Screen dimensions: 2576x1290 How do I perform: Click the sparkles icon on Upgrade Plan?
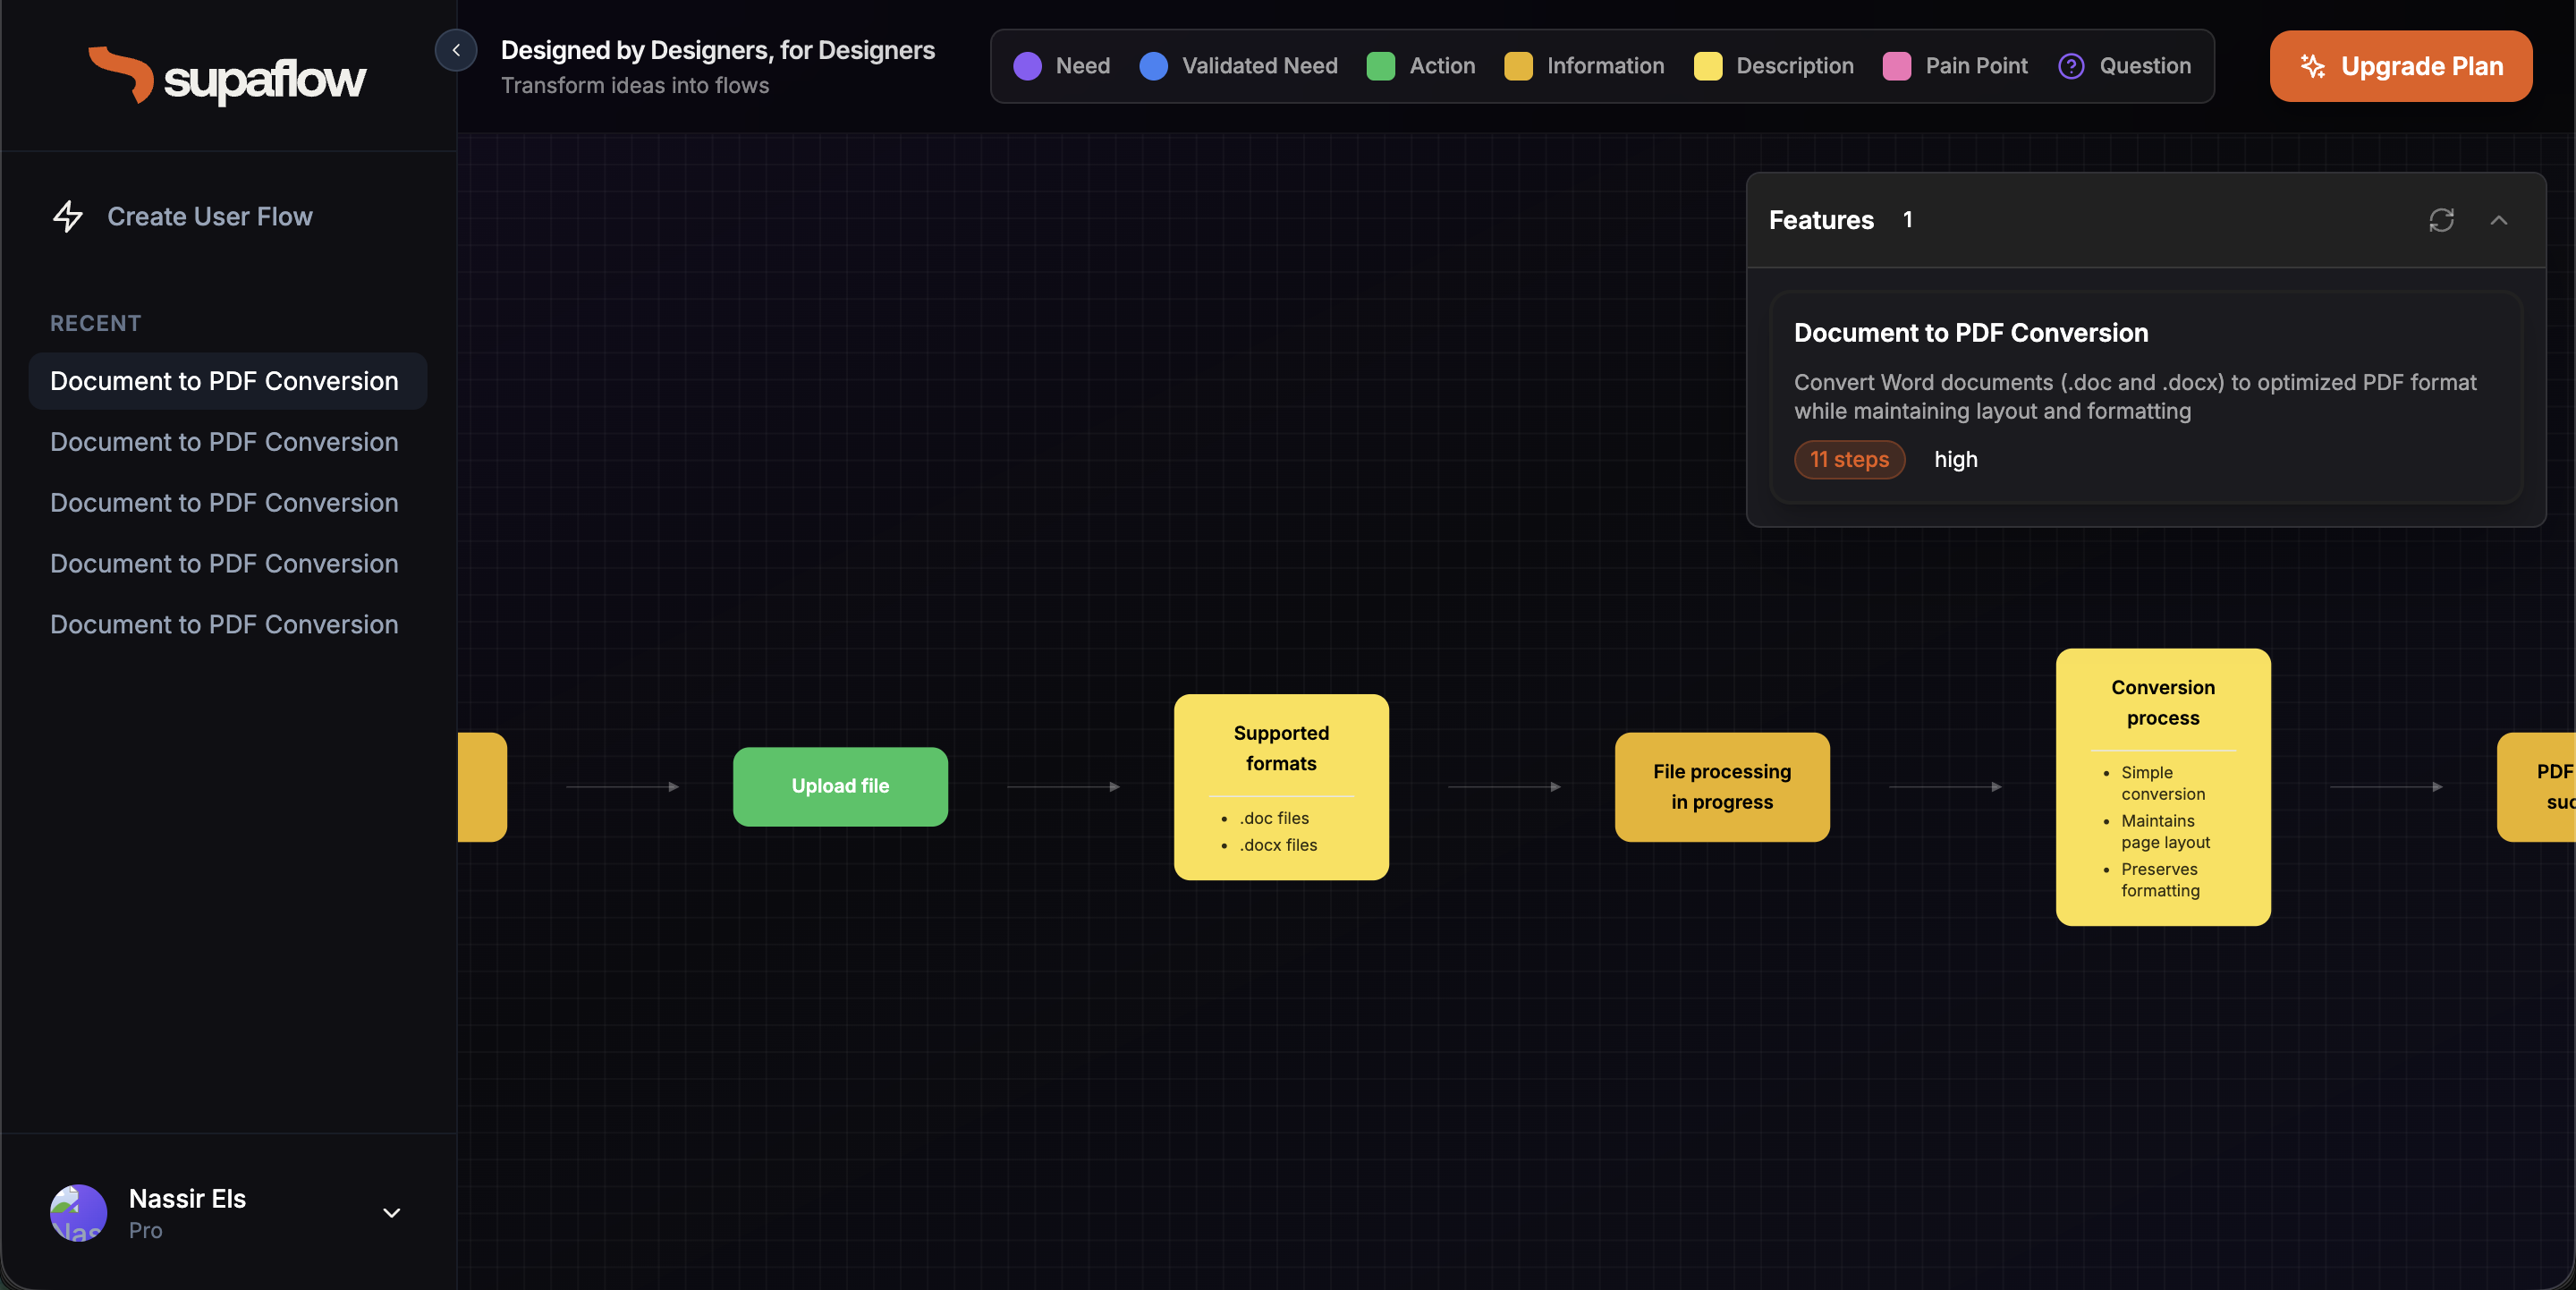2313,66
